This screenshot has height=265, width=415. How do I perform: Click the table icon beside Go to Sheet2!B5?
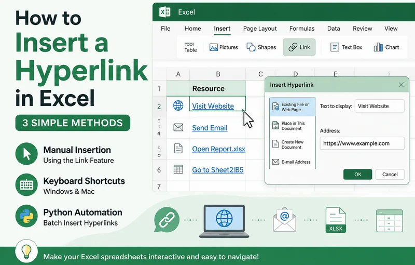pos(178,169)
